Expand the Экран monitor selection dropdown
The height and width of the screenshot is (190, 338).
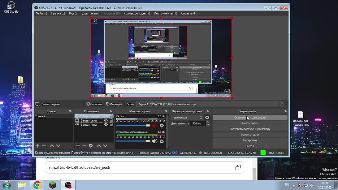(x=210, y=104)
